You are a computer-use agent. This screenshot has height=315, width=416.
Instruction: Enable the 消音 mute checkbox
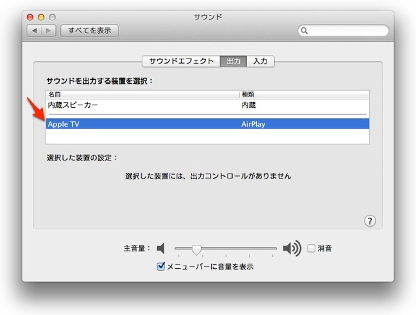[311, 249]
